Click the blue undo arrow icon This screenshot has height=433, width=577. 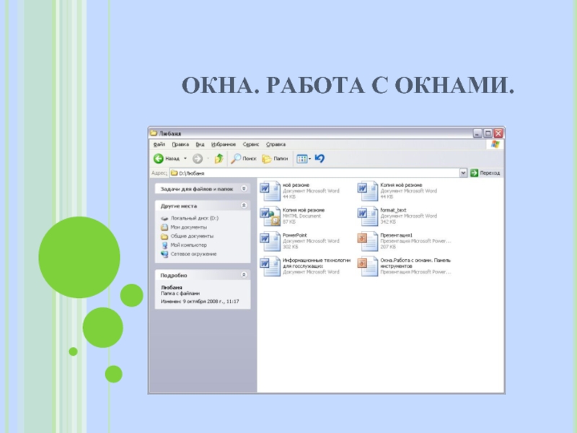[320, 158]
